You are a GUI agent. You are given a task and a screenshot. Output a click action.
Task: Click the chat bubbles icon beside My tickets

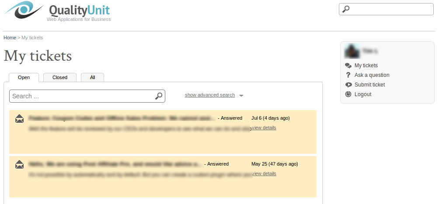tap(348, 66)
